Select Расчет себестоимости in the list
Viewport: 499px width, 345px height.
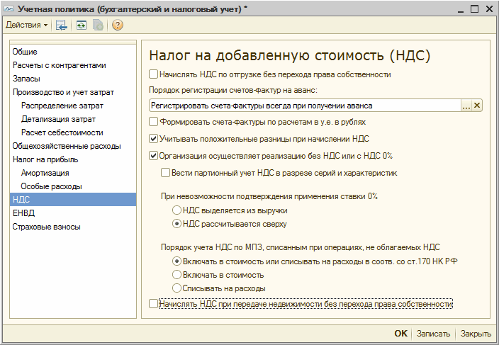(62, 132)
